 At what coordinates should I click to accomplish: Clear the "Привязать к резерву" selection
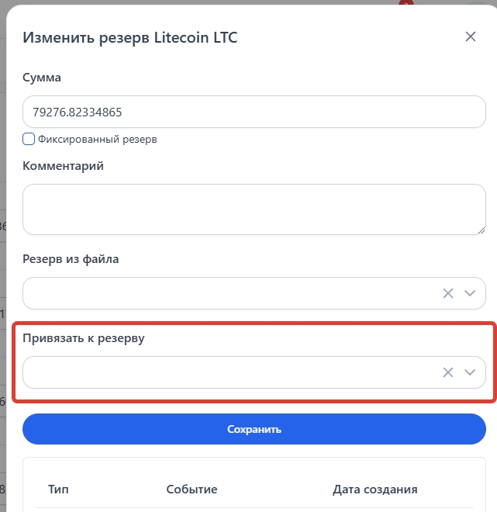(x=447, y=372)
